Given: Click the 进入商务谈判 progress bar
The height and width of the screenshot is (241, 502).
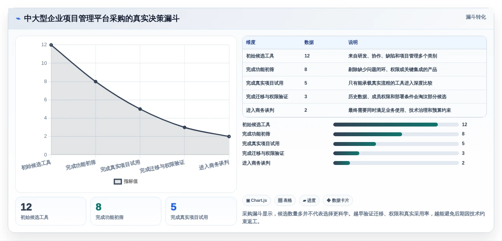Looking at the screenshot, I should click(x=396, y=163).
